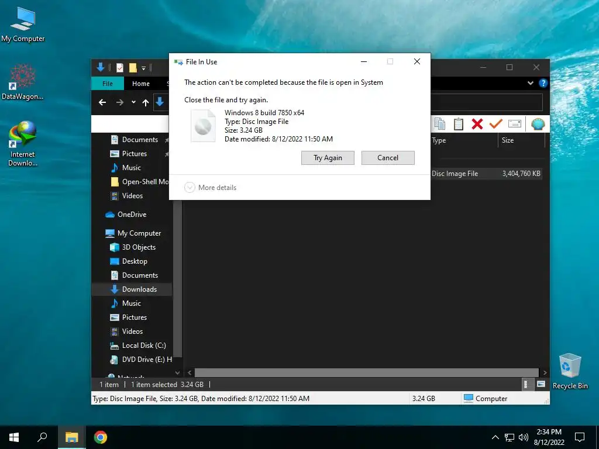Image resolution: width=599 pixels, height=449 pixels.
Task: Click the navigation pane vertical scrollbar
Action: (177, 279)
